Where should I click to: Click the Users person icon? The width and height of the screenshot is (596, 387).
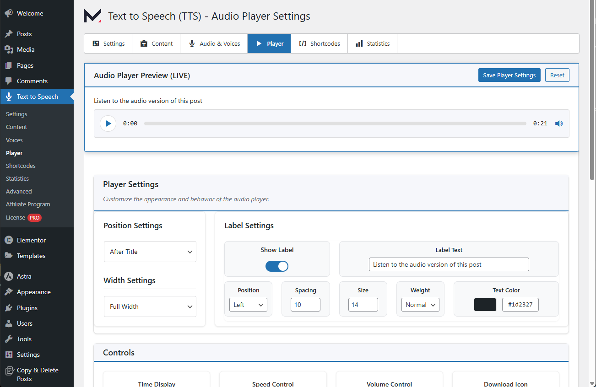(9, 323)
